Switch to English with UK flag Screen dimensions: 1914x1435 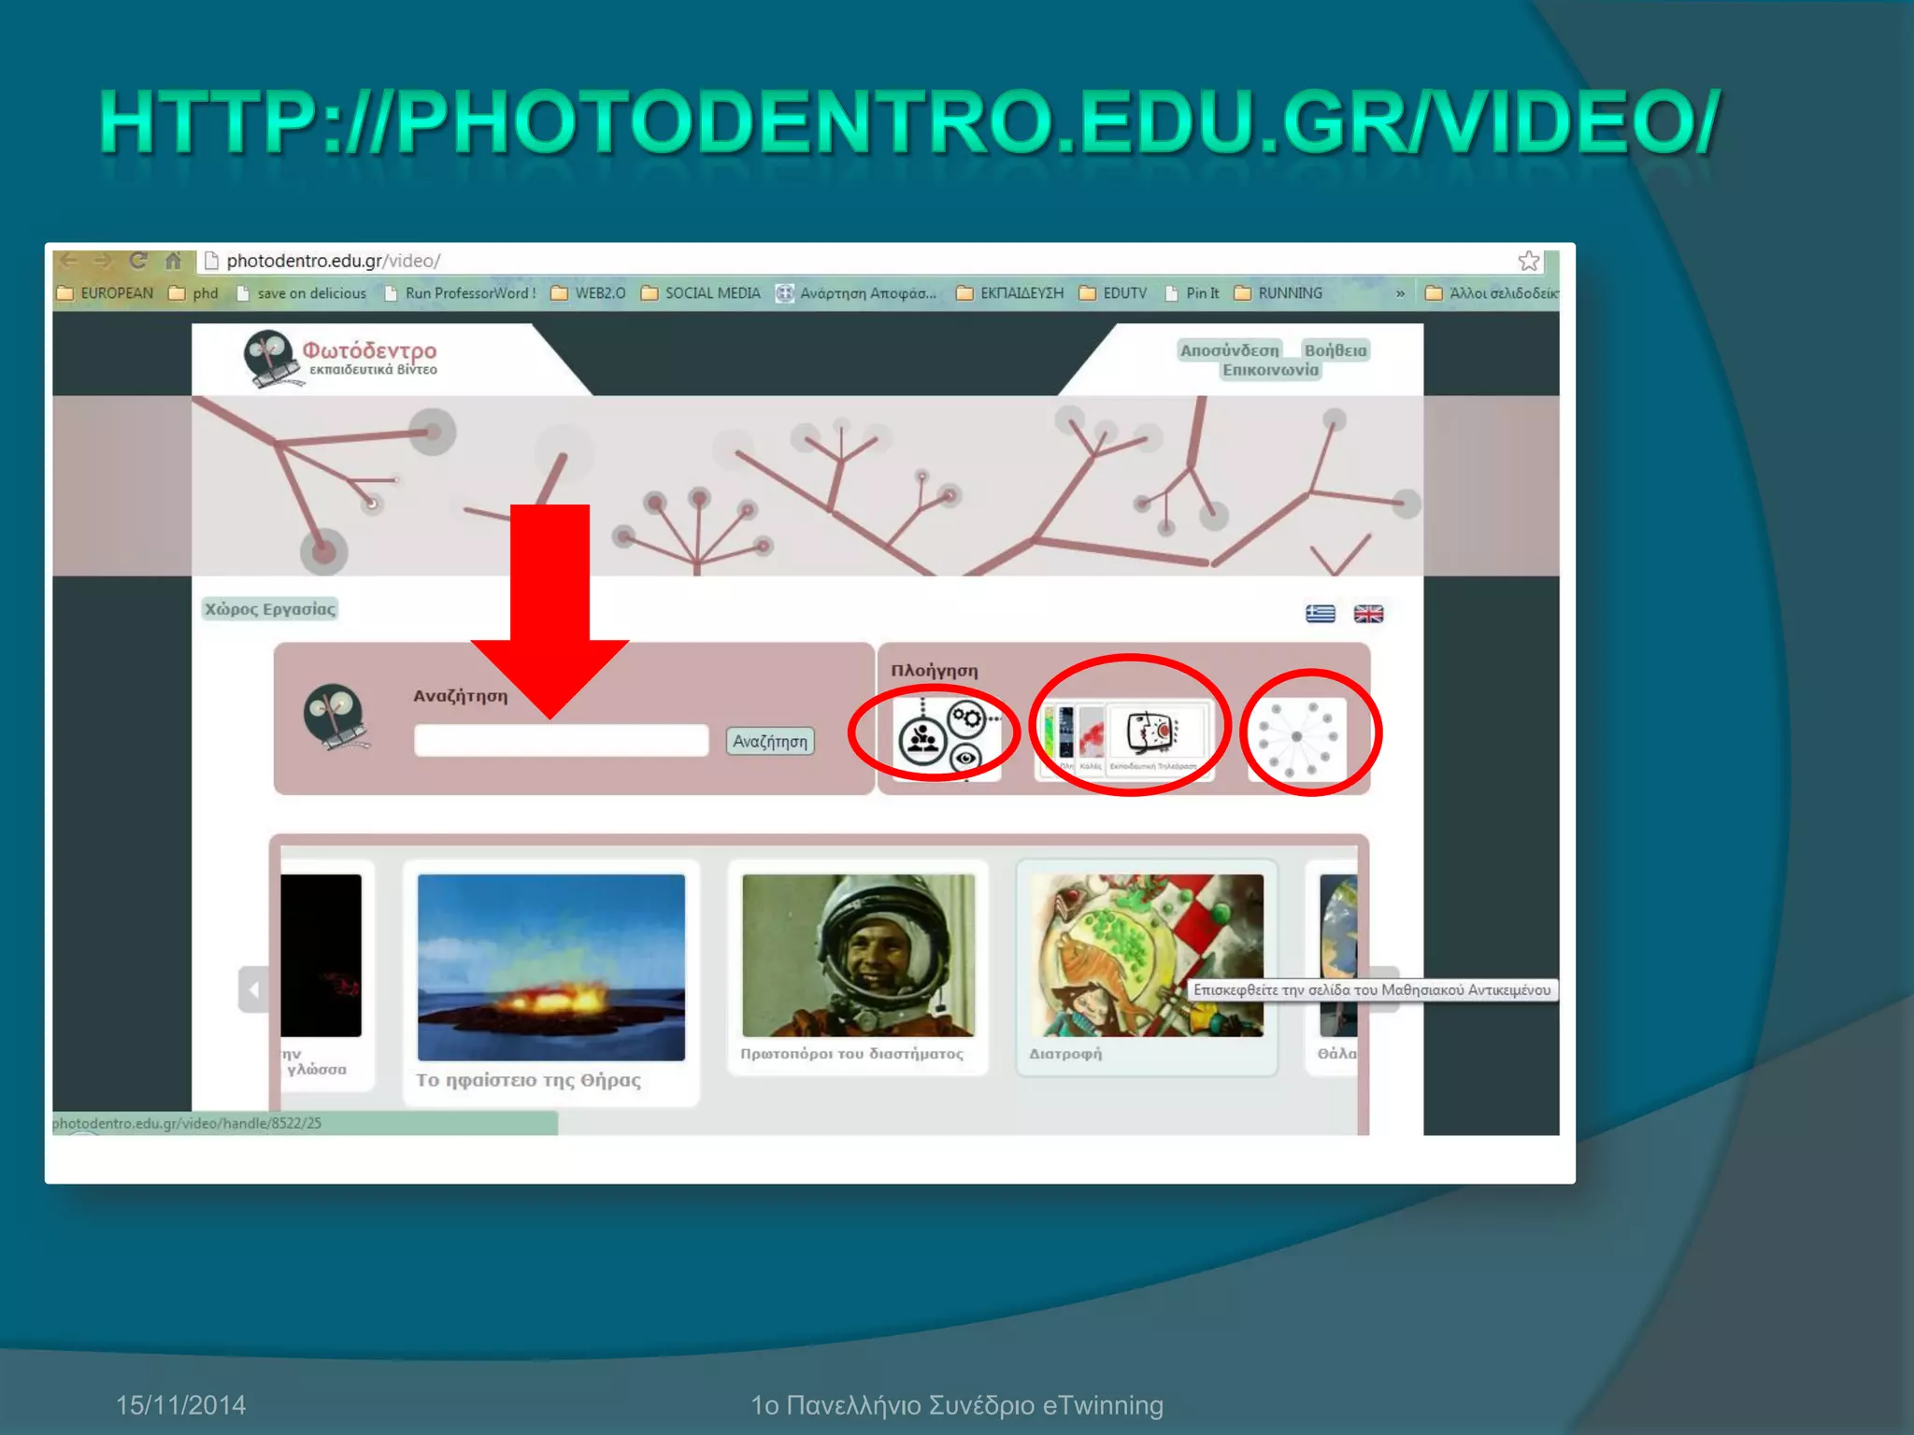(1368, 614)
